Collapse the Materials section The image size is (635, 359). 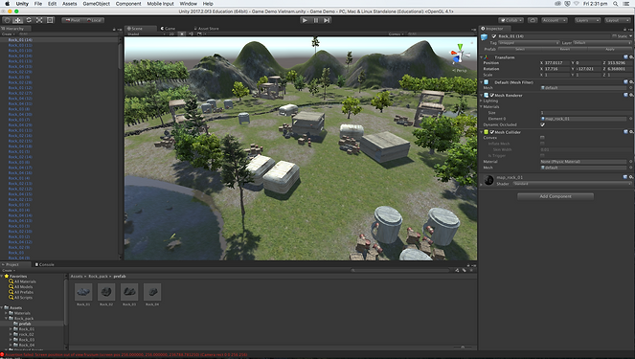tap(482, 107)
